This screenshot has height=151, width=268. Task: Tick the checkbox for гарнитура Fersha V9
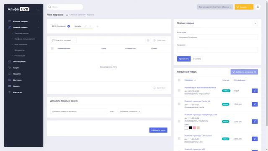179,104
